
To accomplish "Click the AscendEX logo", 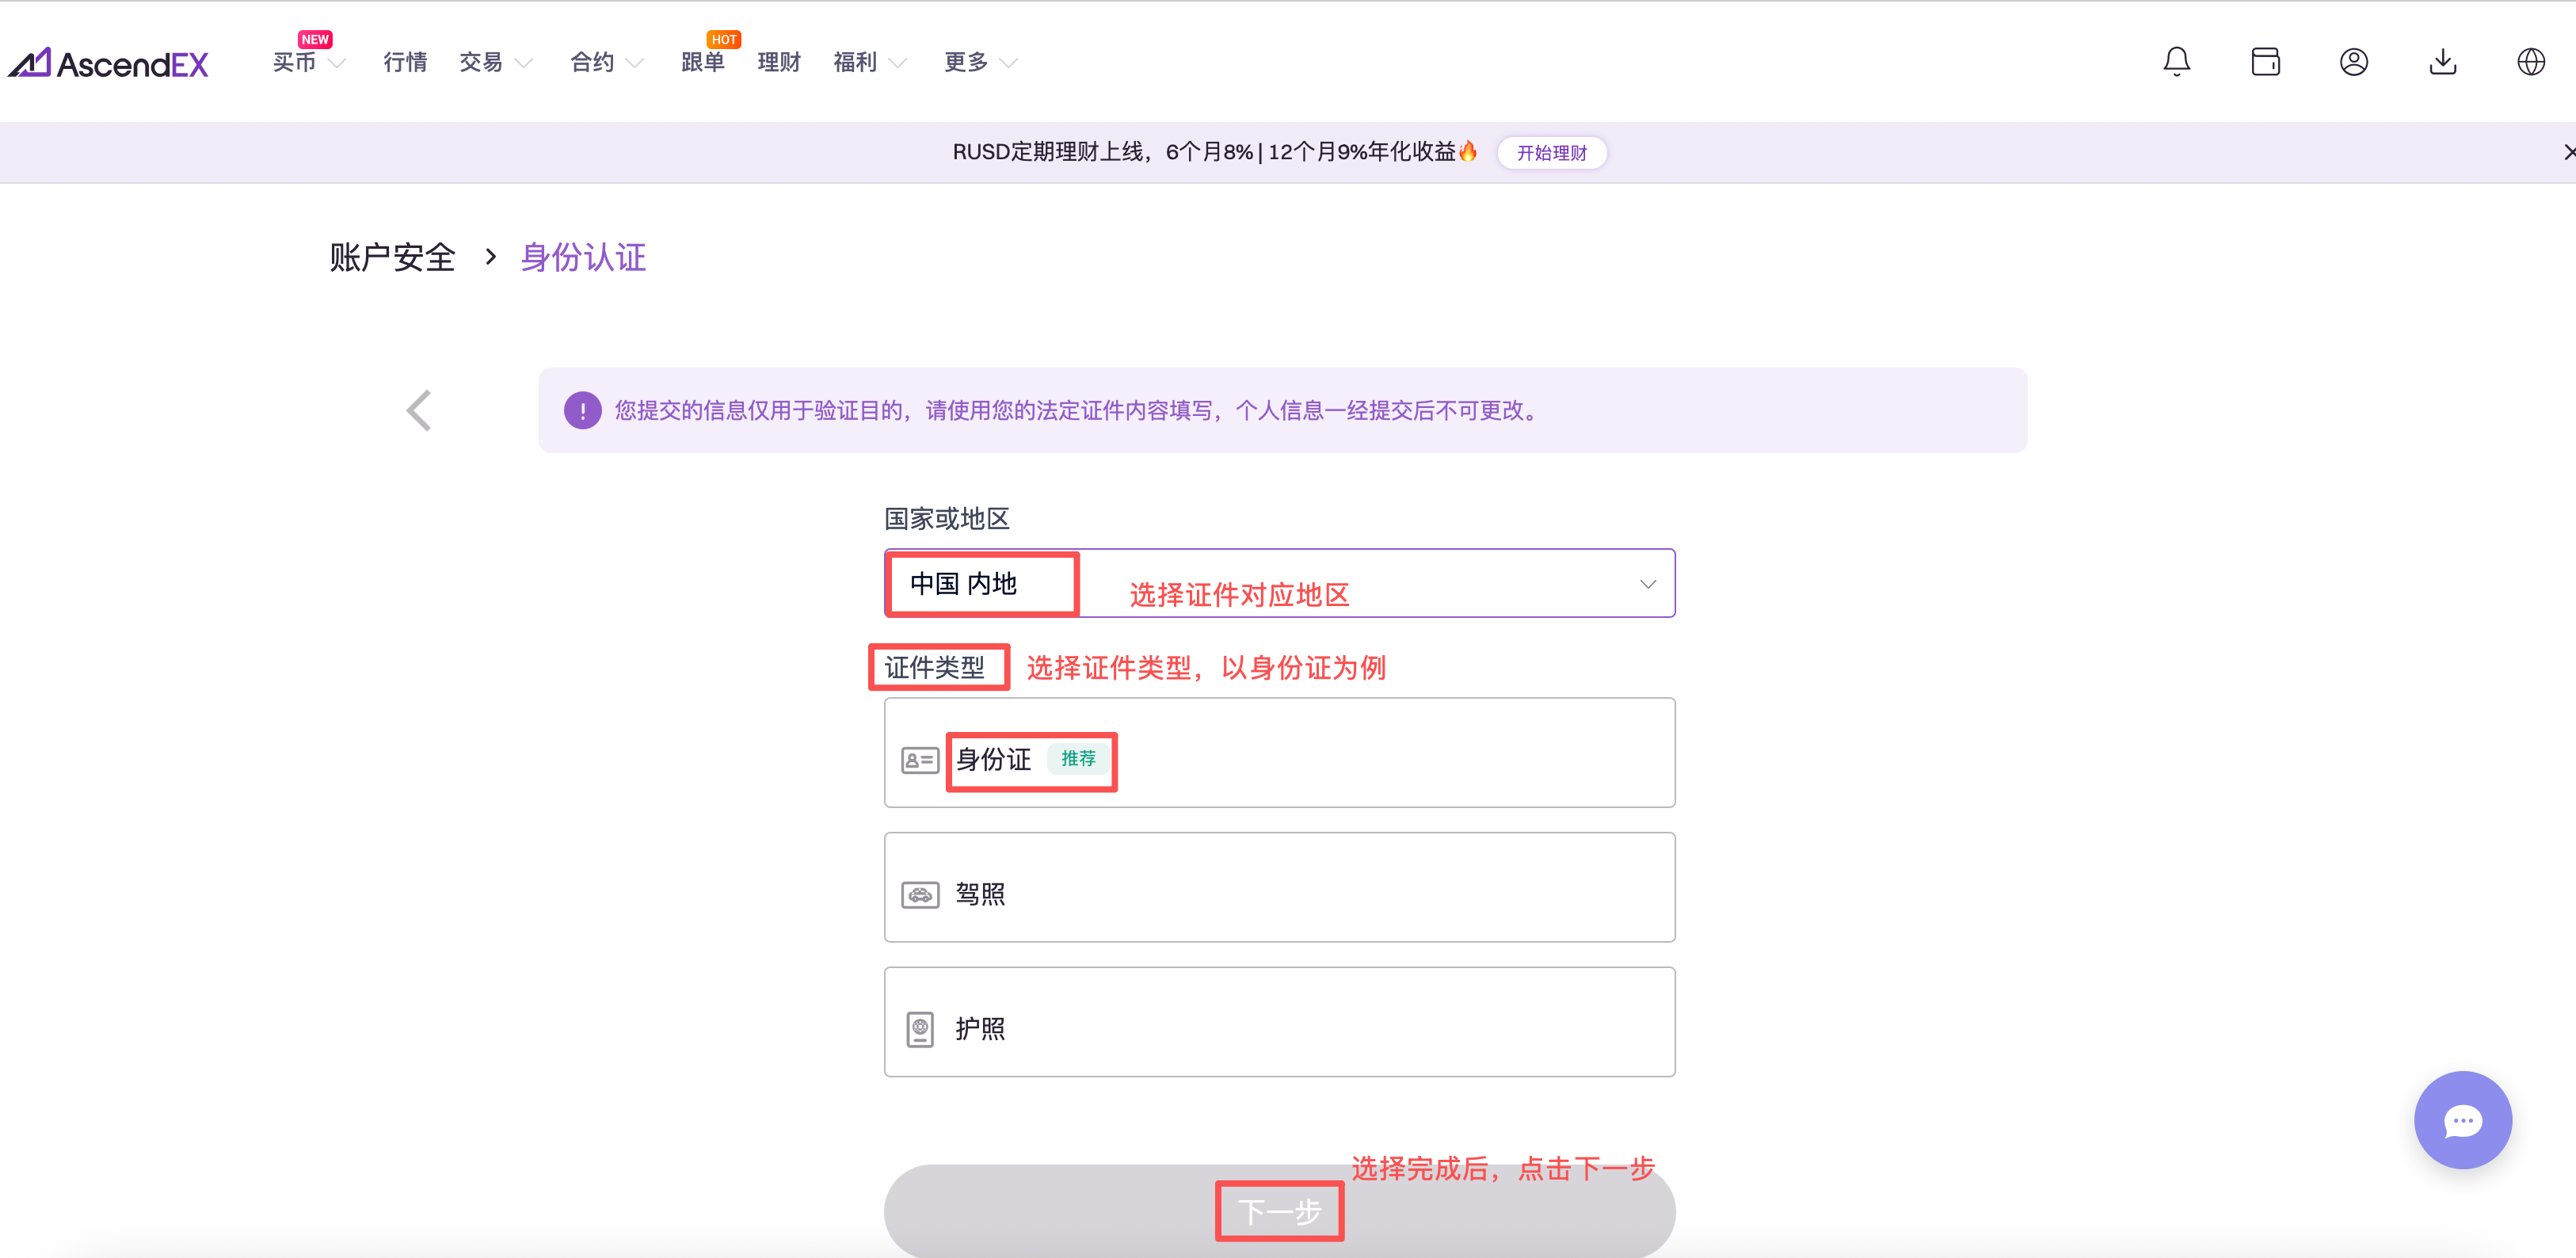I will [108, 64].
